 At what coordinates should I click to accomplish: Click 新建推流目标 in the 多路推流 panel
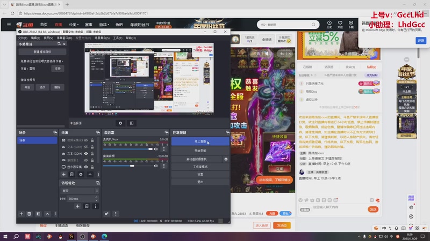(x=42, y=51)
